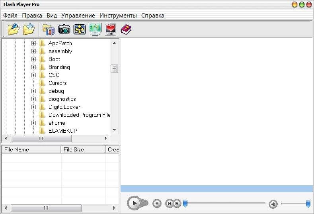Image resolution: width=314 pixels, height=214 pixels.
Task: Open the Инструменты menu
Action: [x=118, y=16]
